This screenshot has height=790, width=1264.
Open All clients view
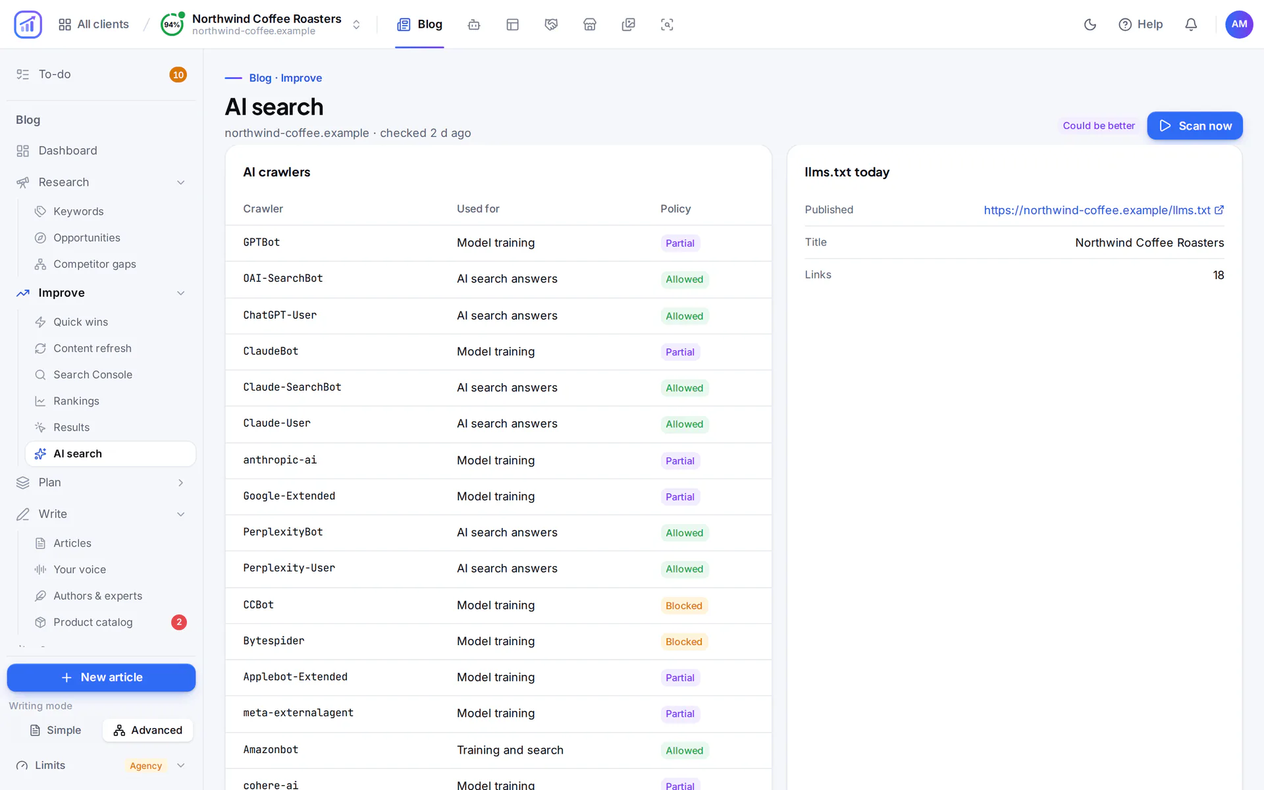coord(93,24)
